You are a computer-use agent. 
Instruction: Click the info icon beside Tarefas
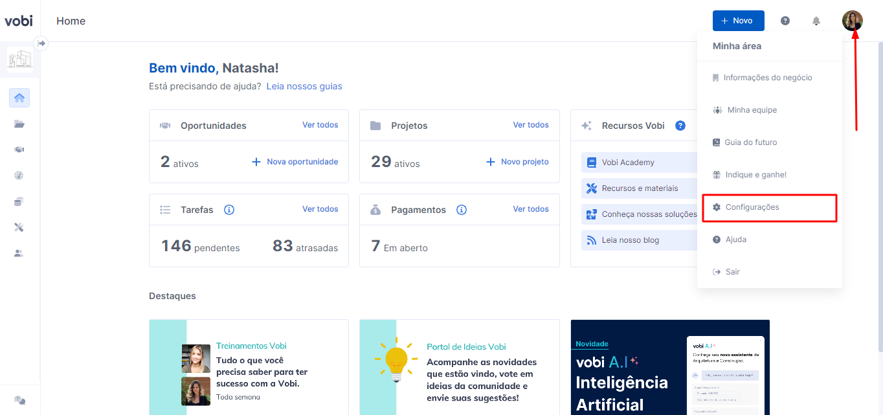(229, 210)
